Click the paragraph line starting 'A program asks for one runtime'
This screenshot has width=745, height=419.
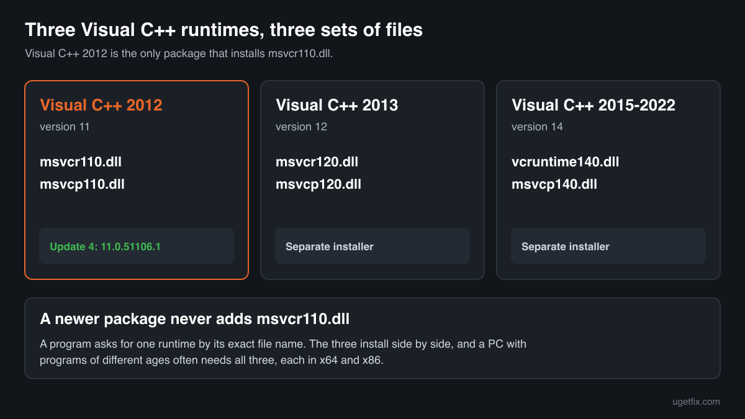pos(283,343)
